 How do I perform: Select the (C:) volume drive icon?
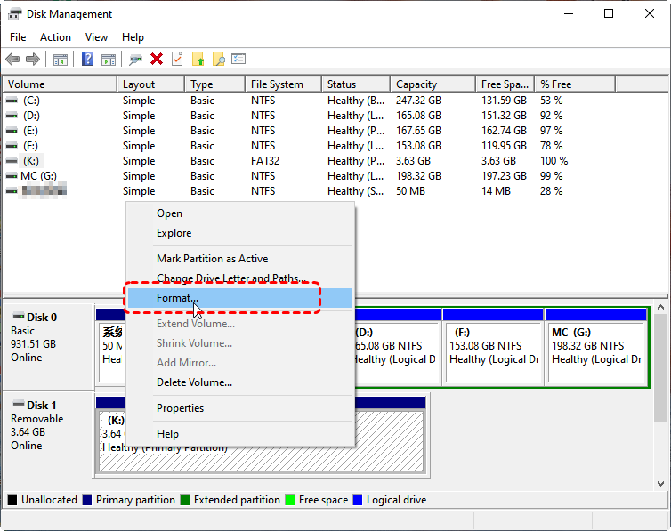pos(12,101)
